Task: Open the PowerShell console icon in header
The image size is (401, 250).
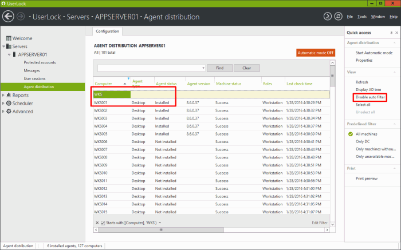Action: tap(327, 17)
